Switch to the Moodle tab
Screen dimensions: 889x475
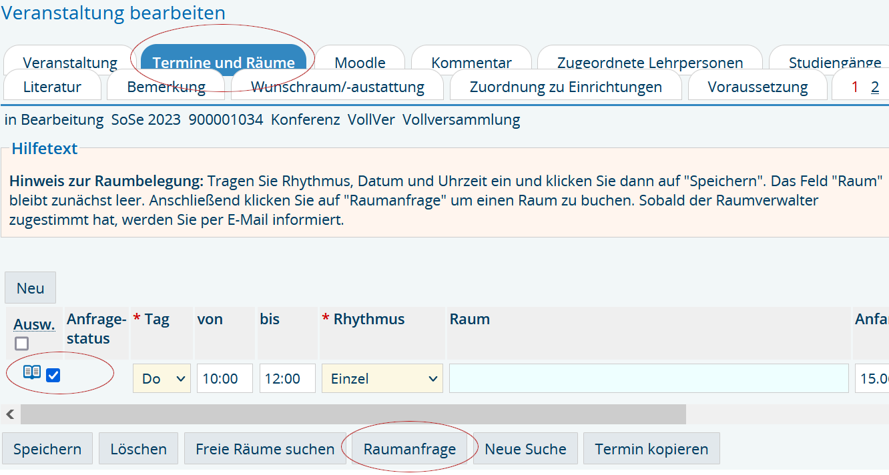click(360, 62)
